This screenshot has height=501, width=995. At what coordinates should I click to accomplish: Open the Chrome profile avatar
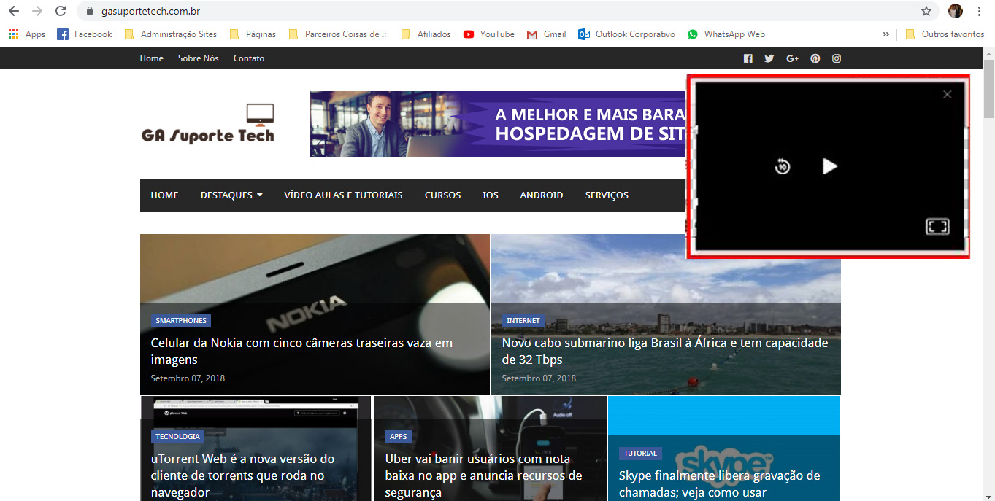pyautogui.click(x=956, y=11)
